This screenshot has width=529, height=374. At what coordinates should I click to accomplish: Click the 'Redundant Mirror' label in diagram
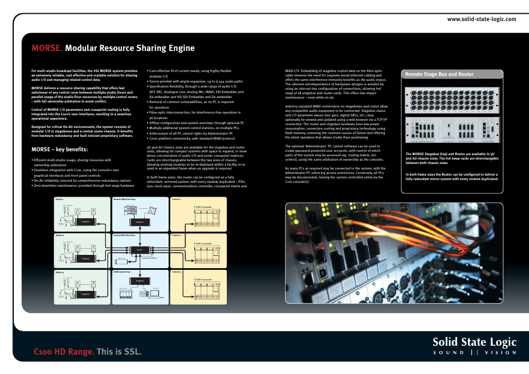[150, 258]
